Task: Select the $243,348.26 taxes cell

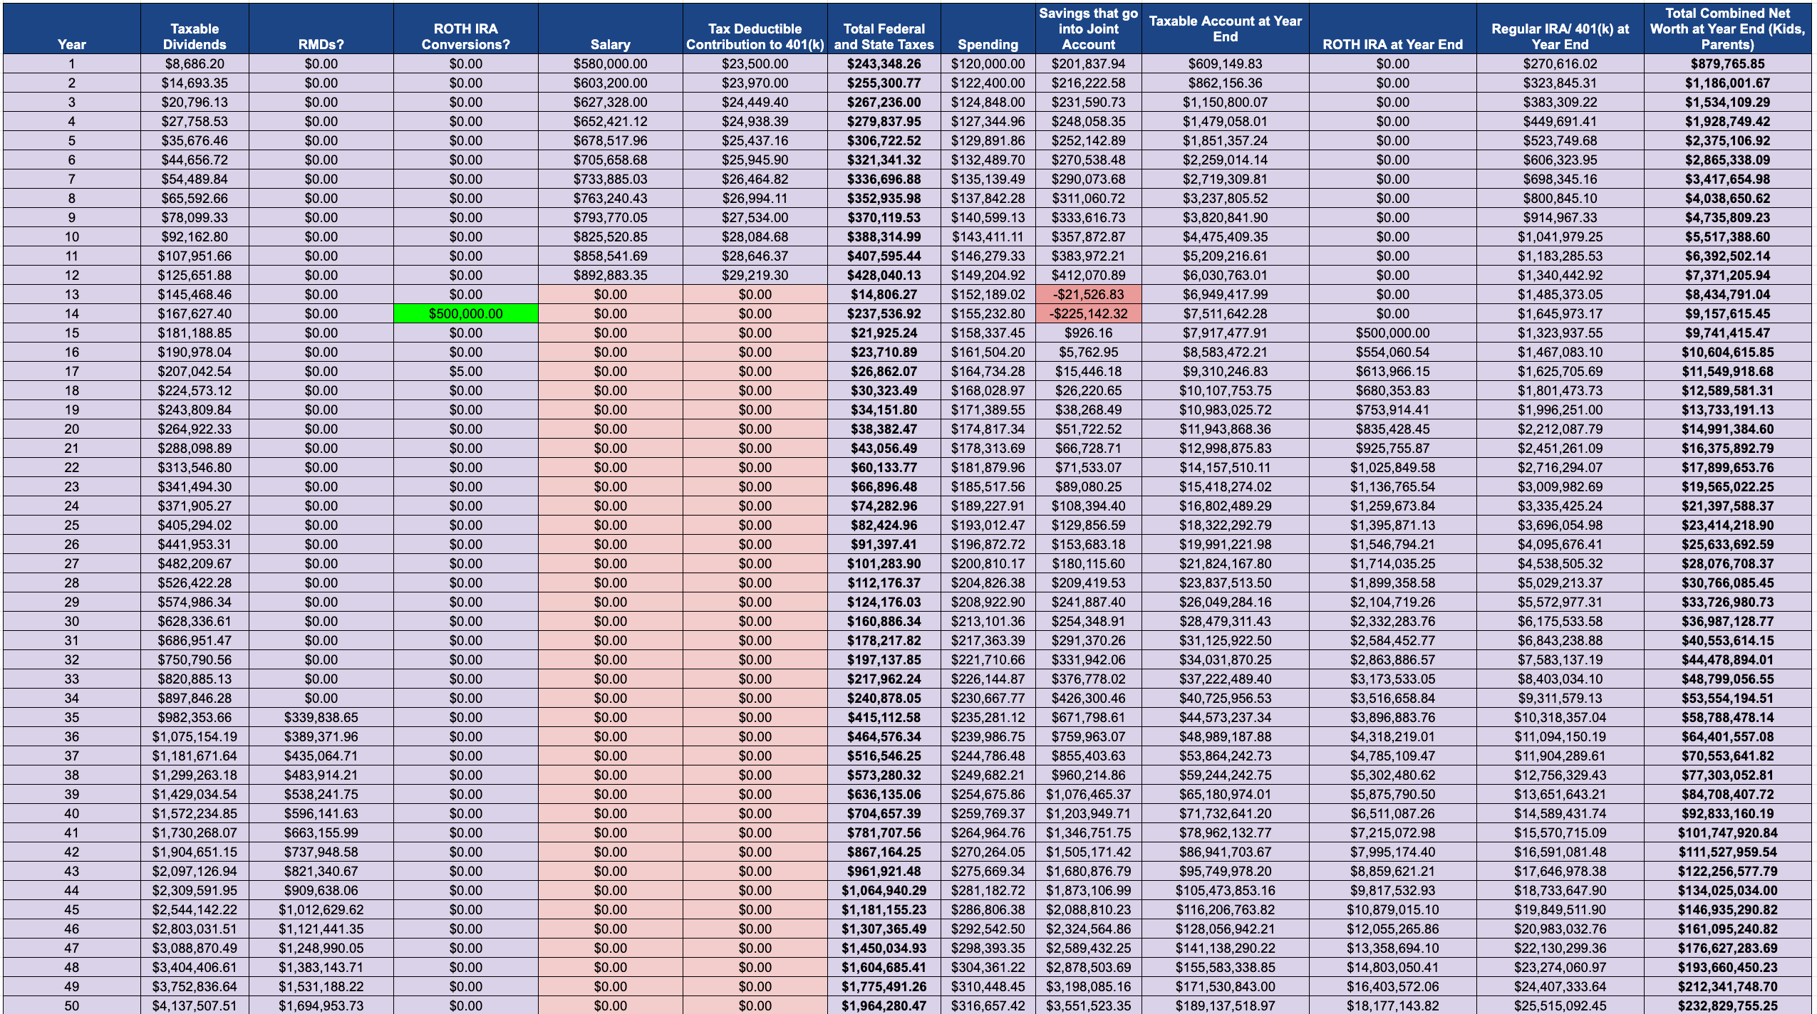Action: tap(884, 63)
